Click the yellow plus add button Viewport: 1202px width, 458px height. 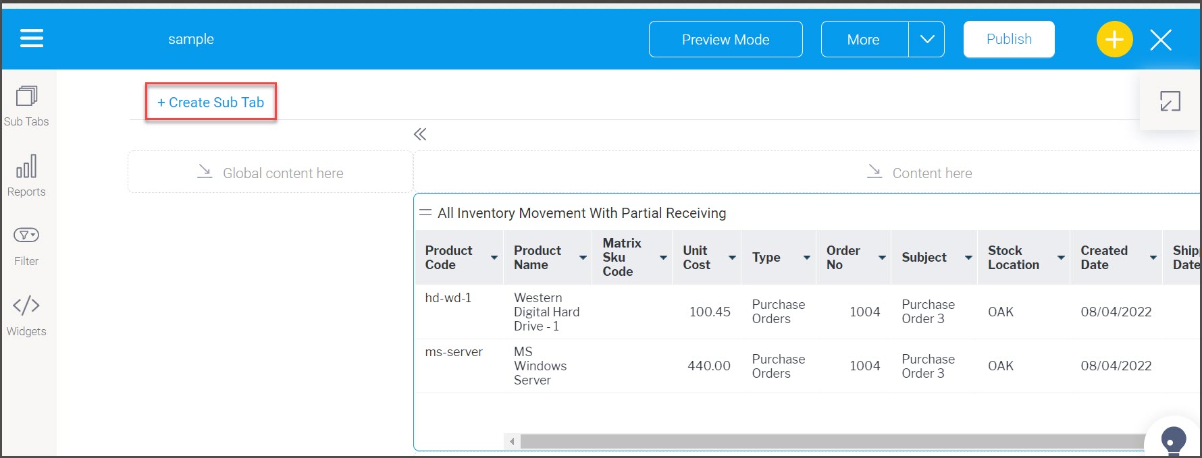click(1114, 39)
